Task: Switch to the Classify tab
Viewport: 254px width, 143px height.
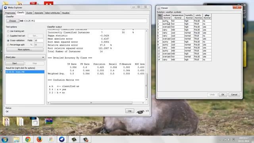Action: pyautogui.click(x=21, y=12)
